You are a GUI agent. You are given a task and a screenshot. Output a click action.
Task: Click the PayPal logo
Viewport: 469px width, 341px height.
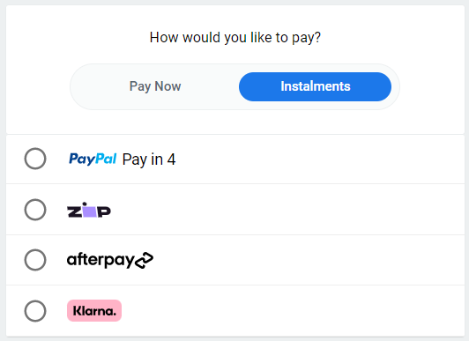[x=93, y=159]
